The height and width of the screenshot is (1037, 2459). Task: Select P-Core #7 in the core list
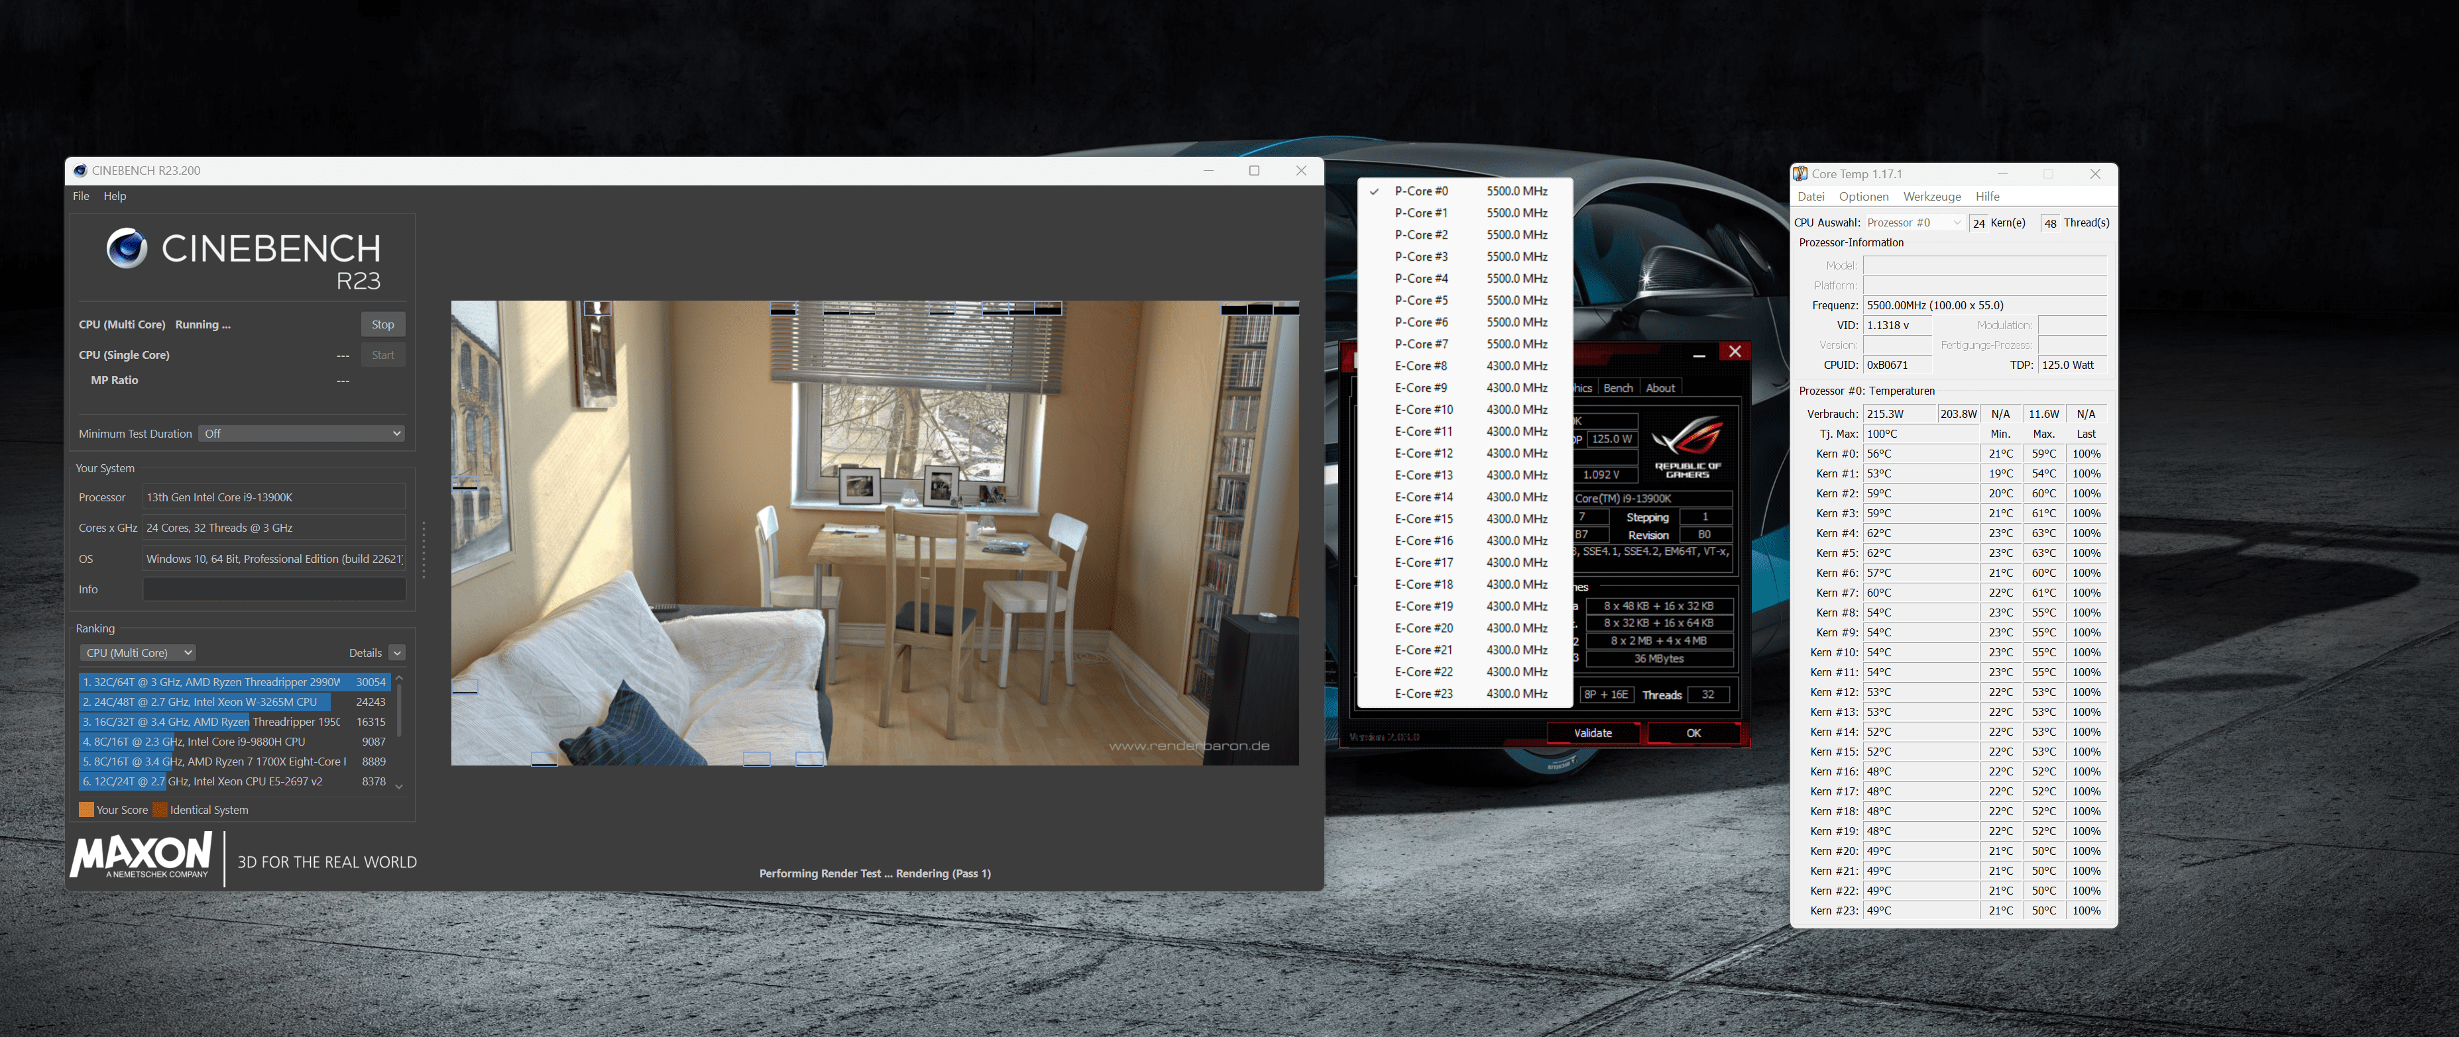click(x=1464, y=344)
